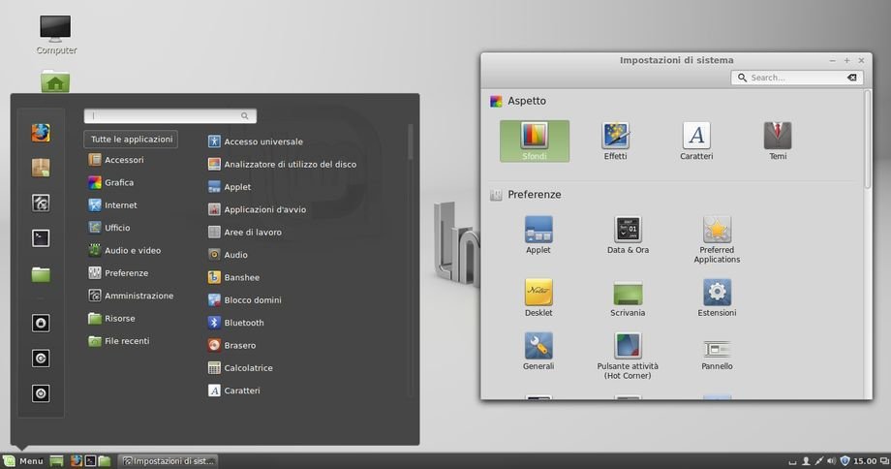This screenshot has width=891, height=469.
Task: Click the menu search text field
Action: point(165,115)
